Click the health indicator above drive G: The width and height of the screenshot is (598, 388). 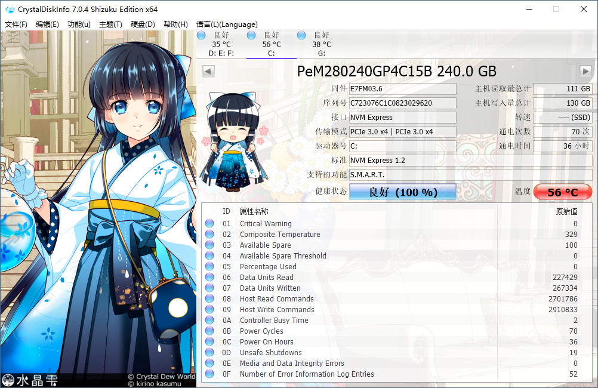[301, 36]
